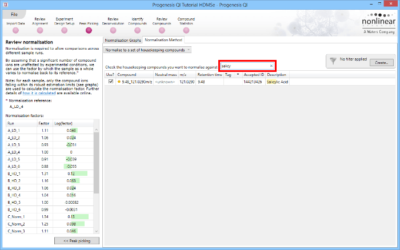Click the -0.055 log factor value
Viewport: 400px width, 250px height.
pyautogui.click(x=71, y=167)
